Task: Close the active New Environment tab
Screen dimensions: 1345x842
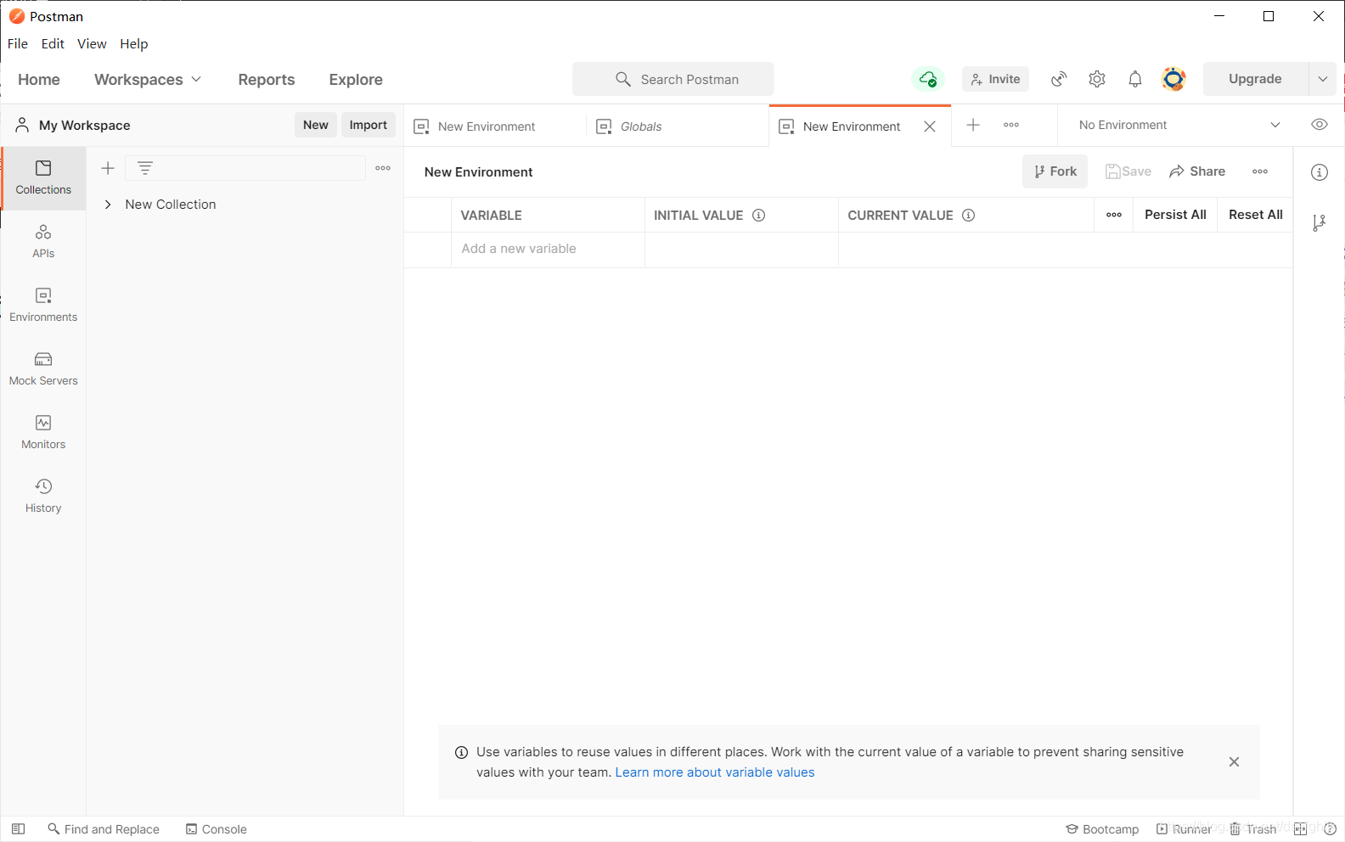Action: 930,126
